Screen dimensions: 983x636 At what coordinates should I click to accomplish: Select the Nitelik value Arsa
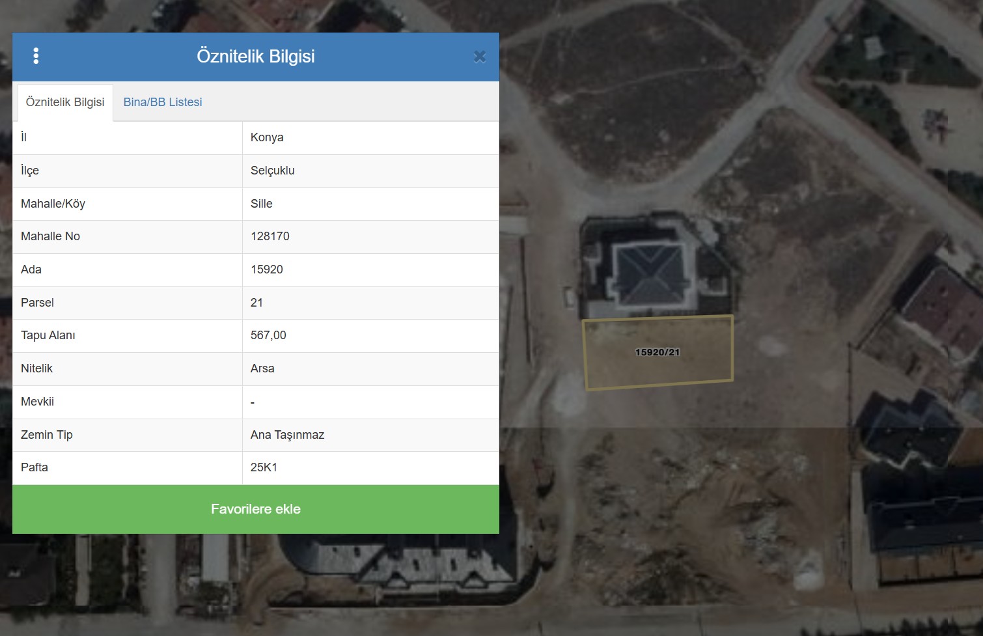[x=262, y=368]
